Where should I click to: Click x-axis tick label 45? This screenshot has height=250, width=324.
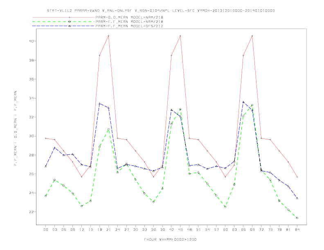tap(180, 230)
